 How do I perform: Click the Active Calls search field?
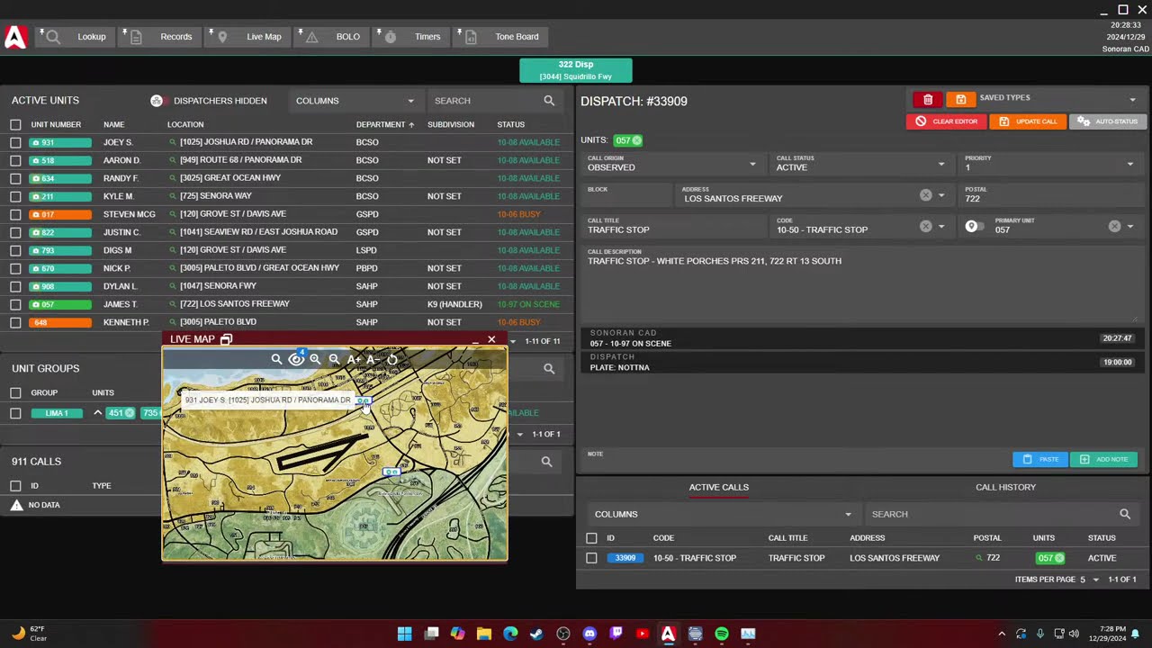click(990, 514)
